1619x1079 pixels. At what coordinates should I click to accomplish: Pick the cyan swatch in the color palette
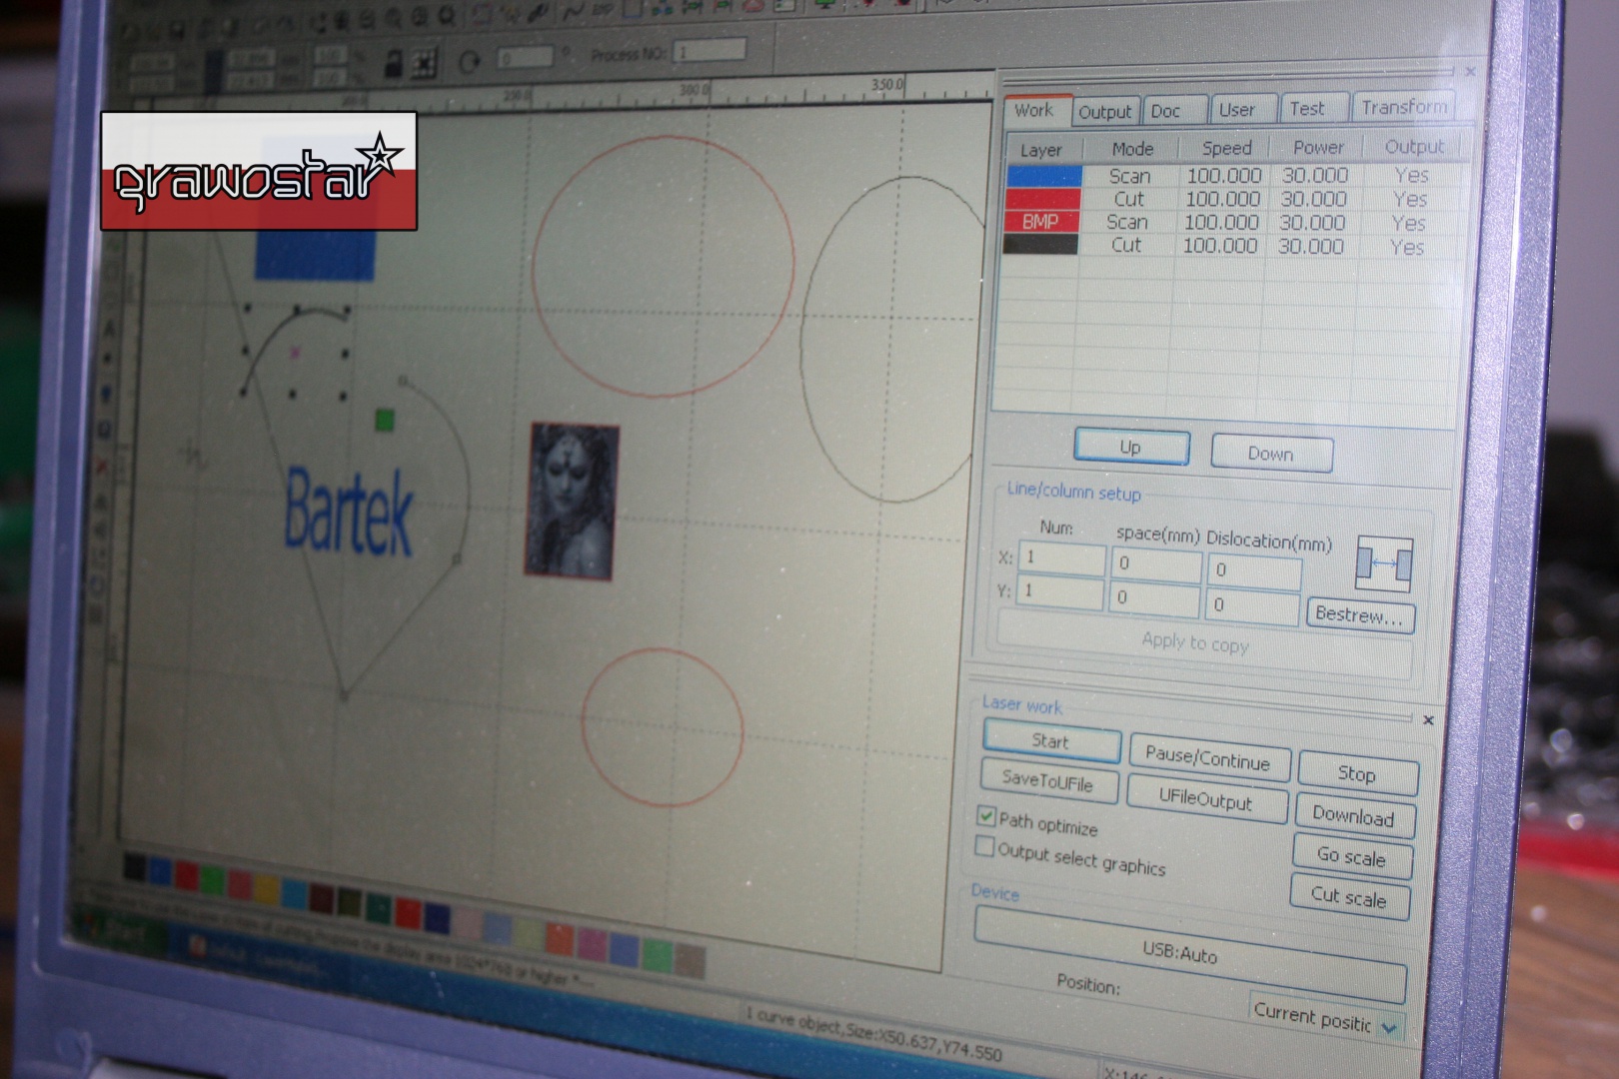[294, 892]
